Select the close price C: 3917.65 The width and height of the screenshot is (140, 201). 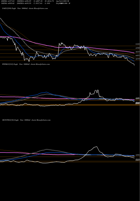pos(38,3)
